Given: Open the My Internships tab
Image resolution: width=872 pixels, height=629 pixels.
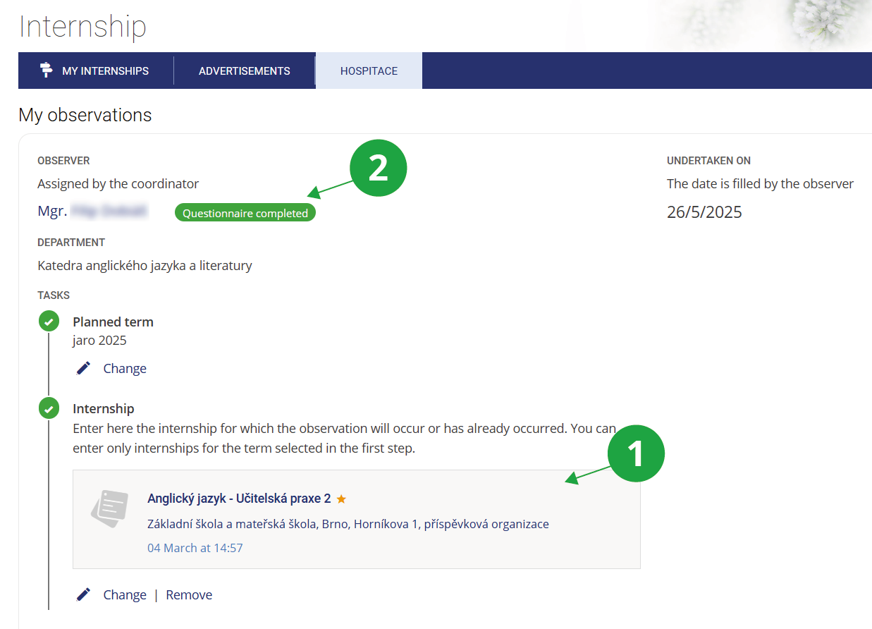Looking at the screenshot, I should click(105, 71).
